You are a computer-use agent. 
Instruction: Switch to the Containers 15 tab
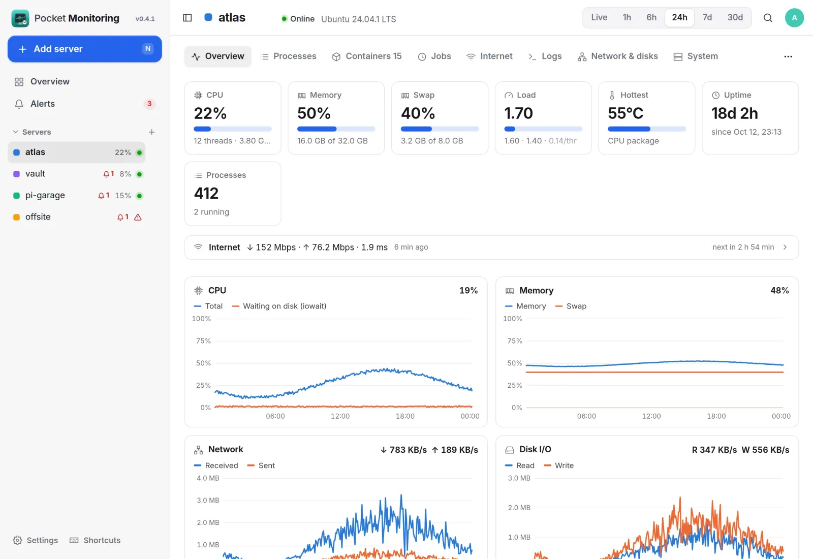tap(366, 56)
